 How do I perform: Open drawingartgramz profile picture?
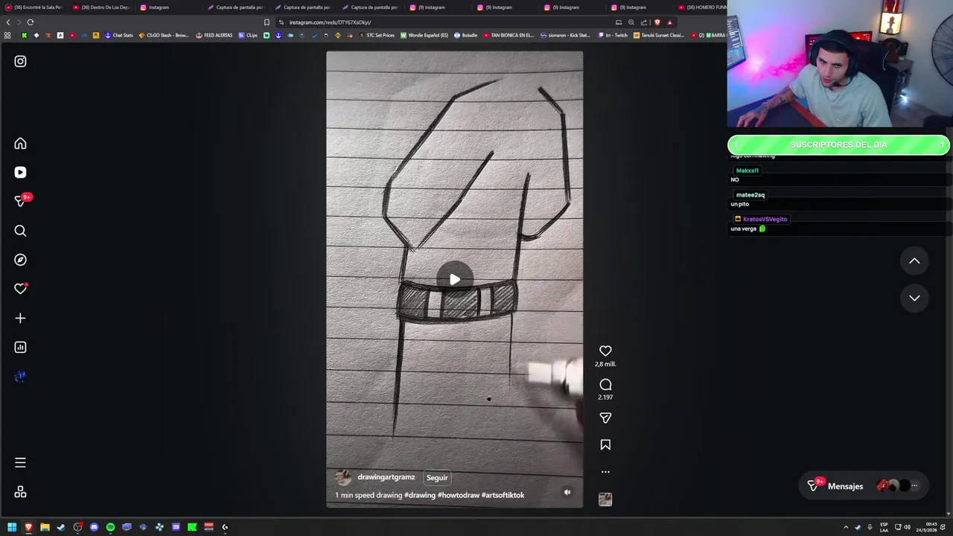click(343, 478)
